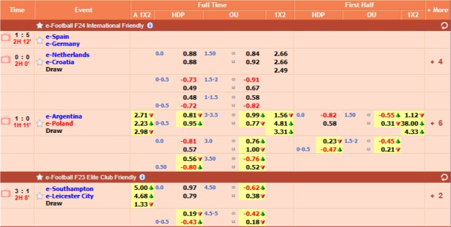Star the e-Argentina vs e-Poland match
The width and height of the screenshot is (451, 227).
pos(39,123)
